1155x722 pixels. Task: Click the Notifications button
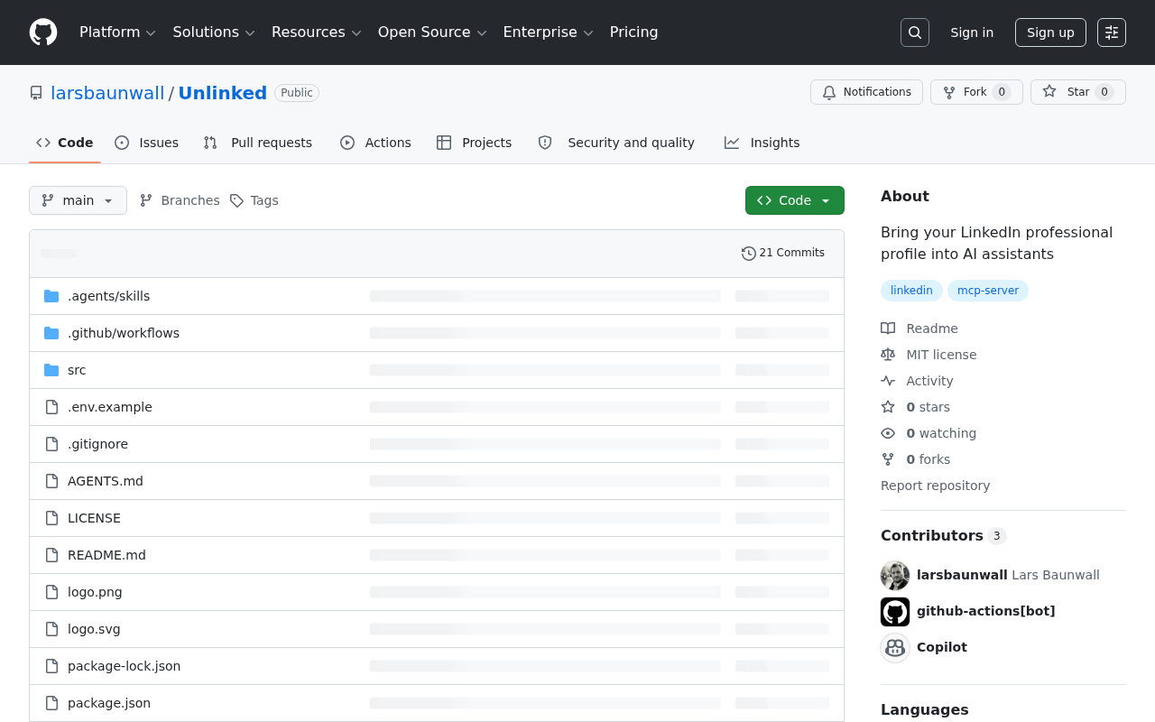[x=867, y=92]
